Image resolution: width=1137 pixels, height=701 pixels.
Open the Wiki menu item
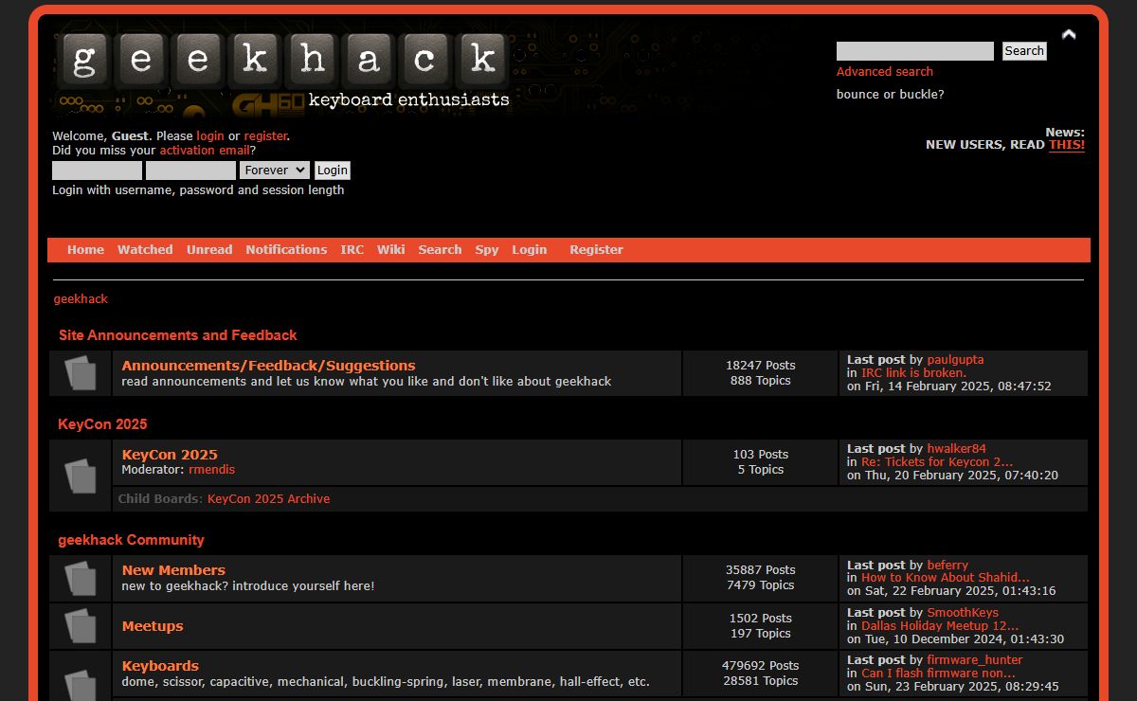[x=390, y=250]
